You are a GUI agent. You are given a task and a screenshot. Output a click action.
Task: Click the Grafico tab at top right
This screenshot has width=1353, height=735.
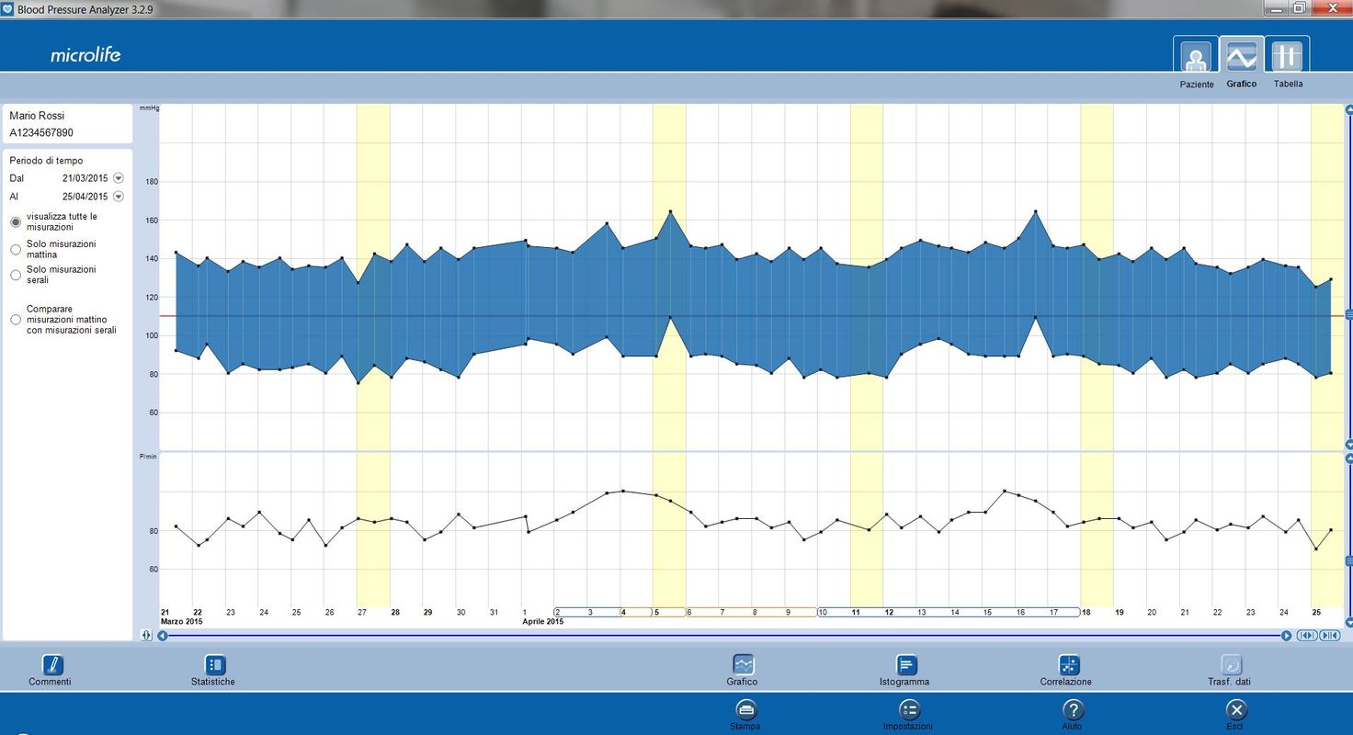pyautogui.click(x=1241, y=57)
